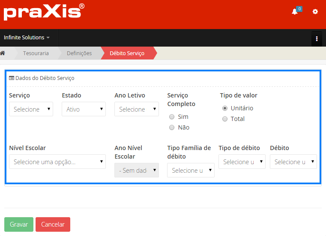Go to the Tesouraria breadcrumb
The width and height of the screenshot is (326, 236).
[x=36, y=53]
